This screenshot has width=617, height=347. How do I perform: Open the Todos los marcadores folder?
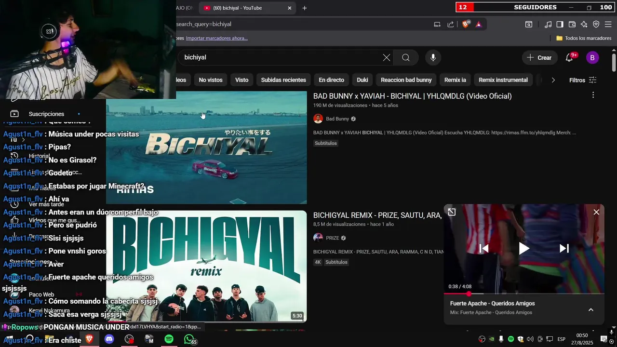click(x=584, y=38)
